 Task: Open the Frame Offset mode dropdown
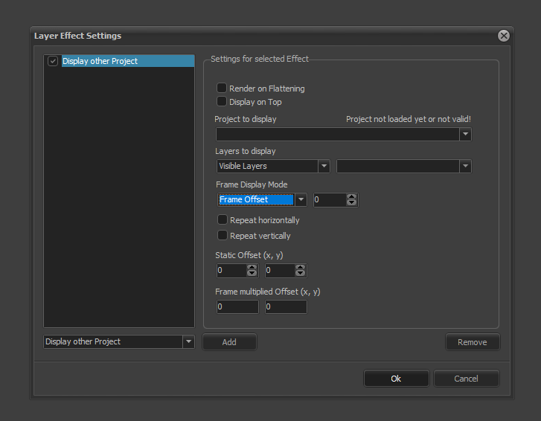click(x=300, y=199)
